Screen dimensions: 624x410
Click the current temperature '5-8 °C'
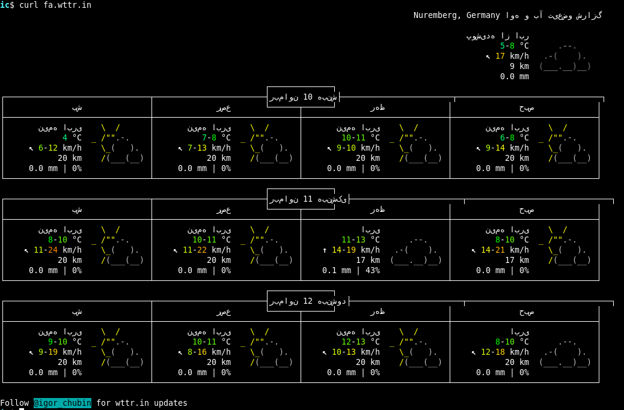tap(515, 46)
